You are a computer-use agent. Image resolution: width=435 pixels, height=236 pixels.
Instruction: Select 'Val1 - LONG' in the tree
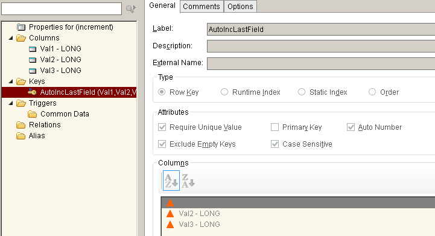click(60, 49)
